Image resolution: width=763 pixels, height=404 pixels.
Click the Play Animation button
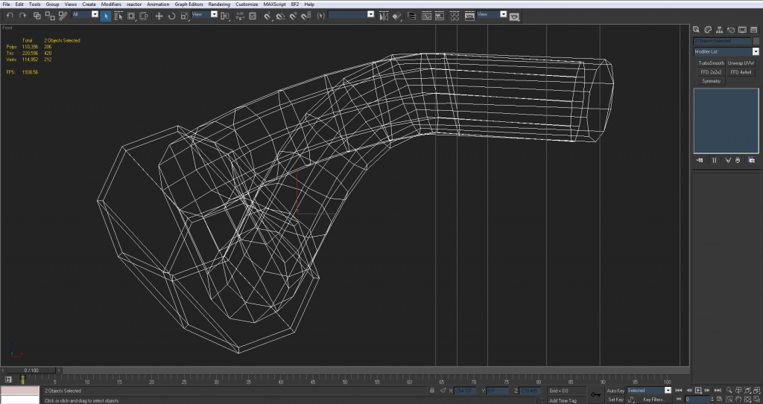[698, 390]
